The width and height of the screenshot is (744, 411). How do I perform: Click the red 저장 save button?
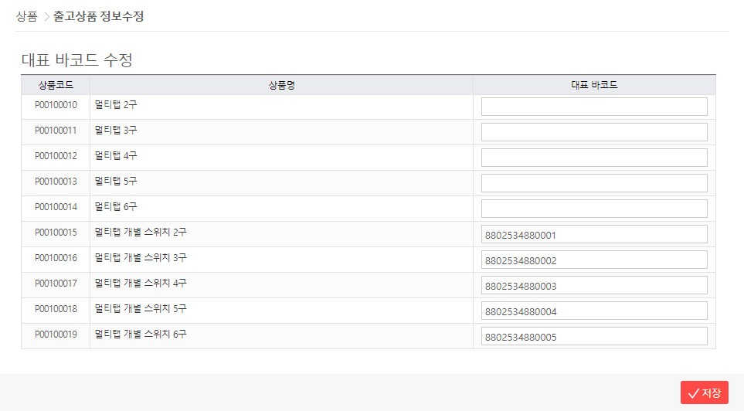tap(704, 392)
